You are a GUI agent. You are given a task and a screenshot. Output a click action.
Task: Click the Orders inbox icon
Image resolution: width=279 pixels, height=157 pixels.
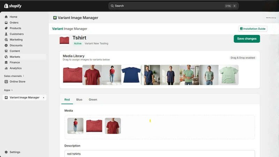pos(6,23)
